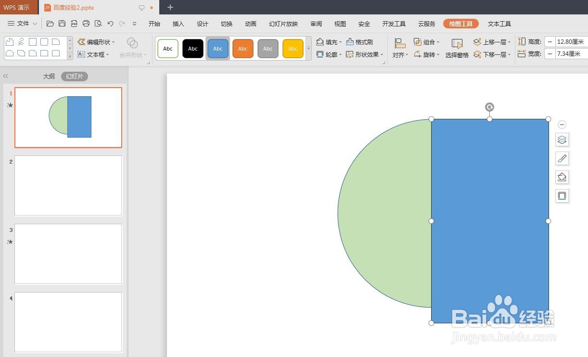This screenshot has height=357, width=588.
Task: Decrease the 宽度 width value
Action: [550, 54]
